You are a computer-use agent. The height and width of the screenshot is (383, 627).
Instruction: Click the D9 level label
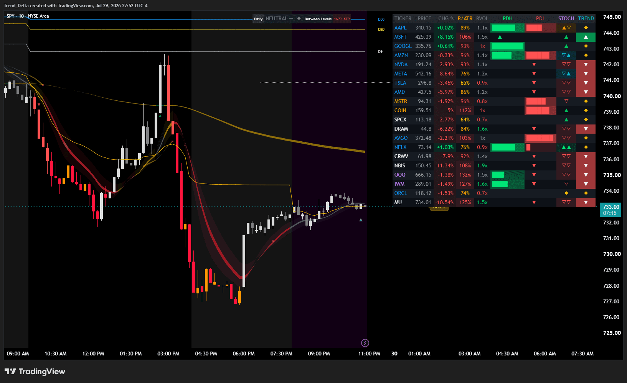[x=380, y=51]
